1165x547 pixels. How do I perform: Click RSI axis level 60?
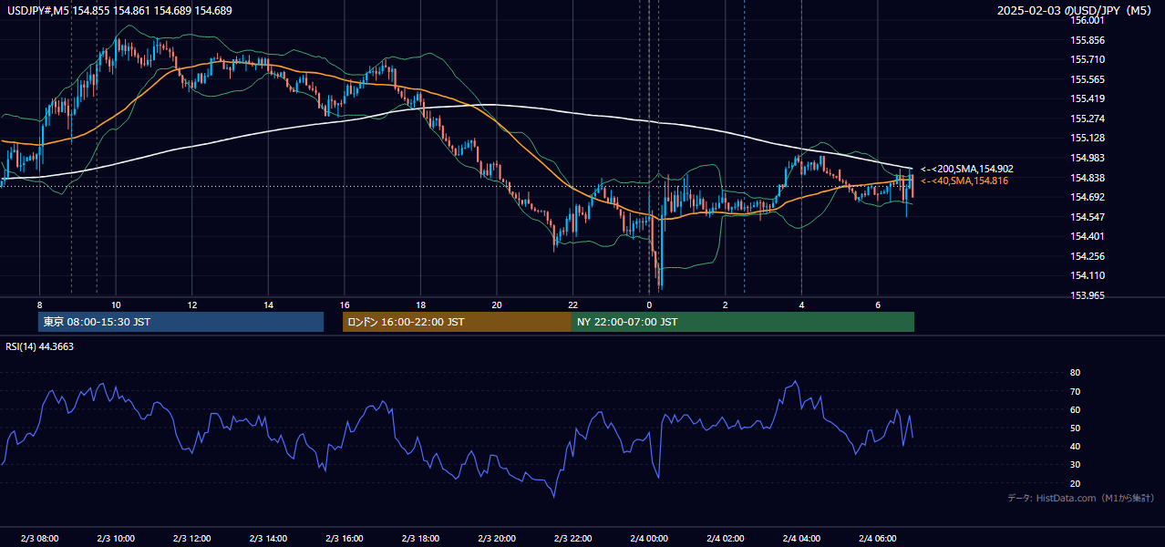click(1076, 409)
